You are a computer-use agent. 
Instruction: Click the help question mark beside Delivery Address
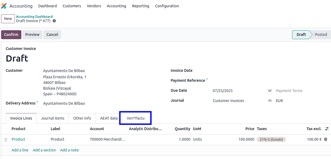click(x=37, y=102)
